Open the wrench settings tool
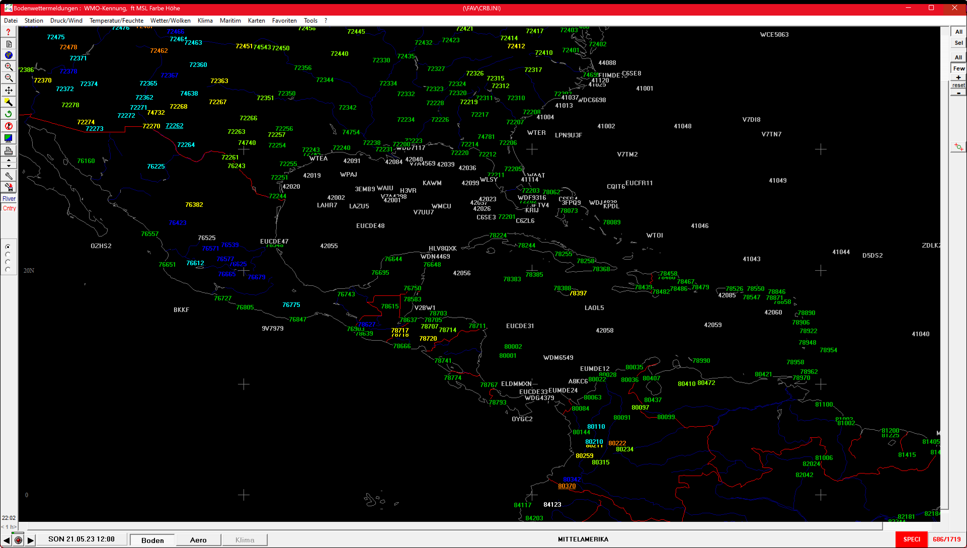The width and height of the screenshot is (967, 548). 9,176
